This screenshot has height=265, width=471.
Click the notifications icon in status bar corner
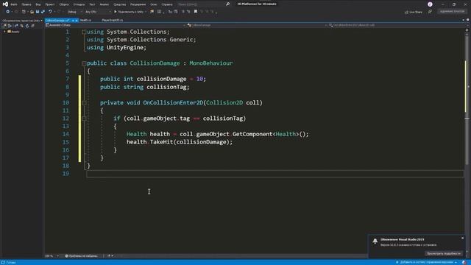click(x=464, y=262)
